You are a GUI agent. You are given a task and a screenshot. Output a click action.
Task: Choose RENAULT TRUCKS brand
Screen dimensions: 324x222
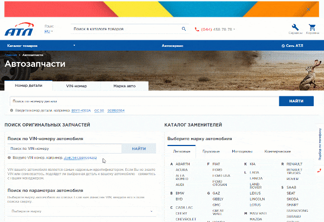(x=294, y=171)
